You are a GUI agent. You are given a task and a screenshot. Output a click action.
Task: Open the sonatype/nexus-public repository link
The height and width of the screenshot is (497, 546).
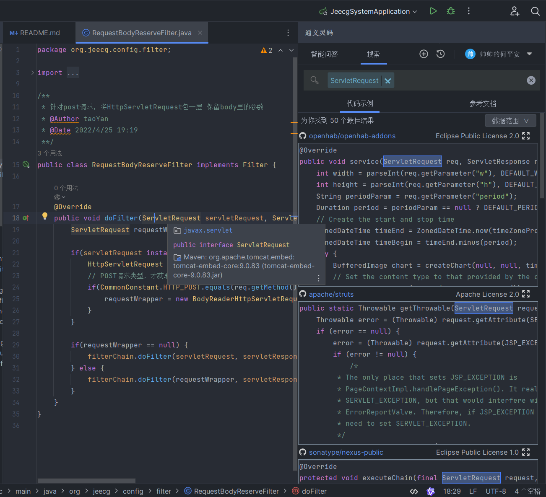click(x=346, y=452)
